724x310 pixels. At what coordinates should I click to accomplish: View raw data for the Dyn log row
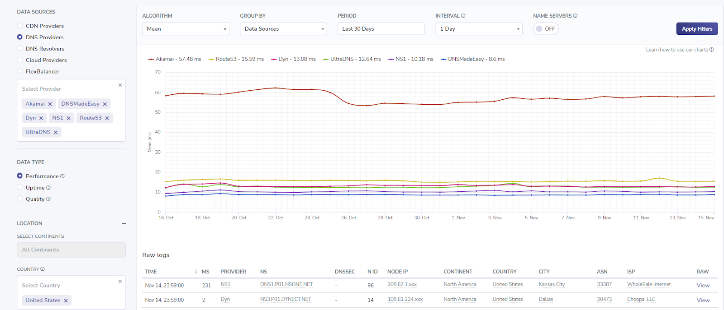tap(703, 301)
